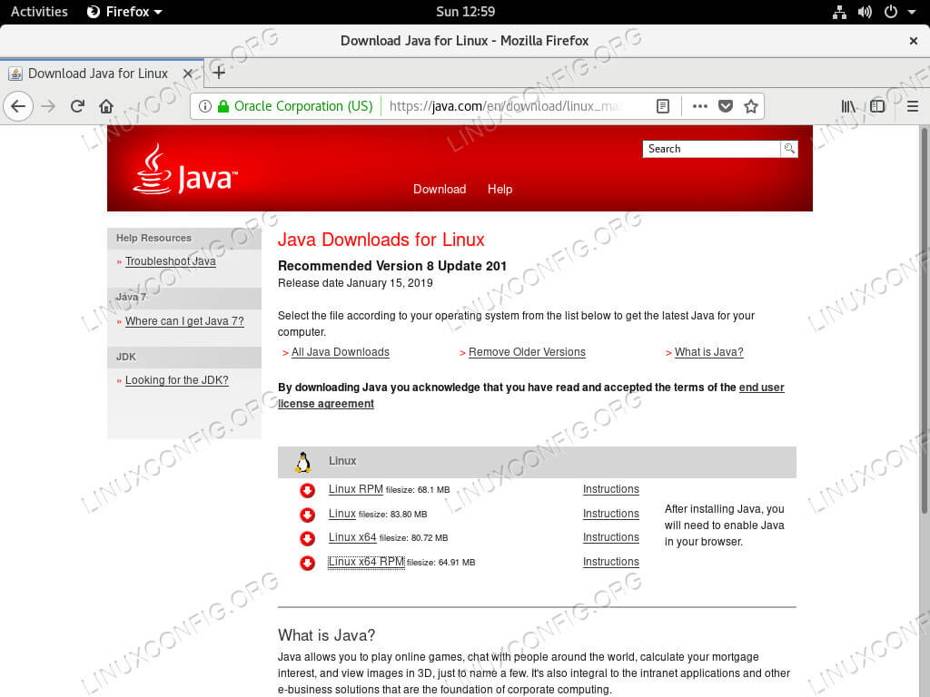This screenshot has width=930, height=697.
Task: Open the Firefox Library
Action: pyautogui.click(x=848, y=107)
